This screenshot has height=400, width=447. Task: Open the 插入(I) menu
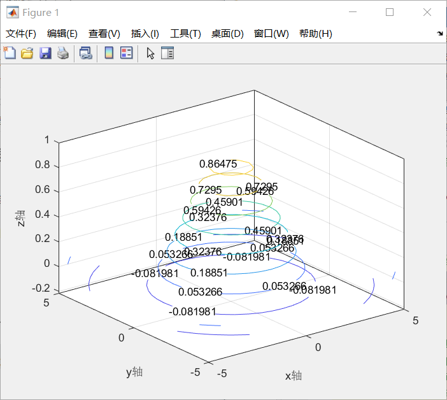145,34
